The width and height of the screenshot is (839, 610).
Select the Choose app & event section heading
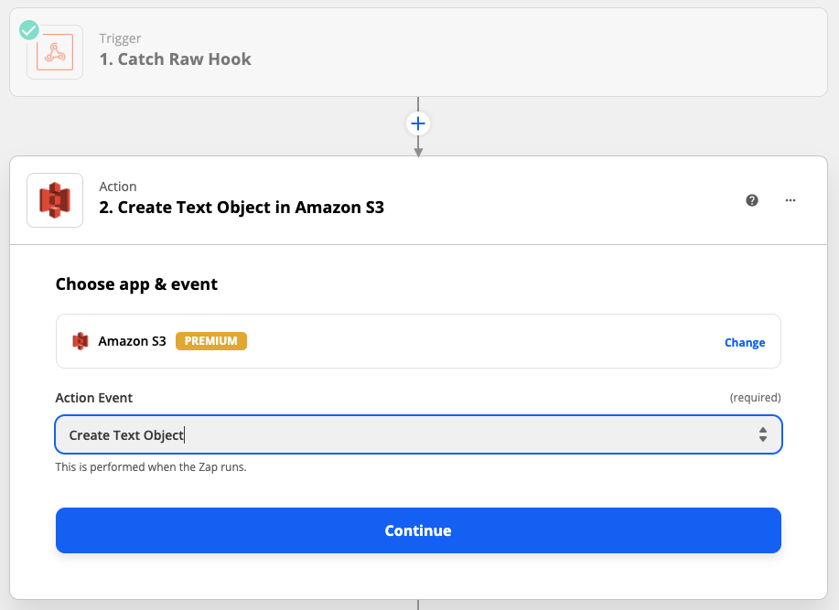(136, 284)
